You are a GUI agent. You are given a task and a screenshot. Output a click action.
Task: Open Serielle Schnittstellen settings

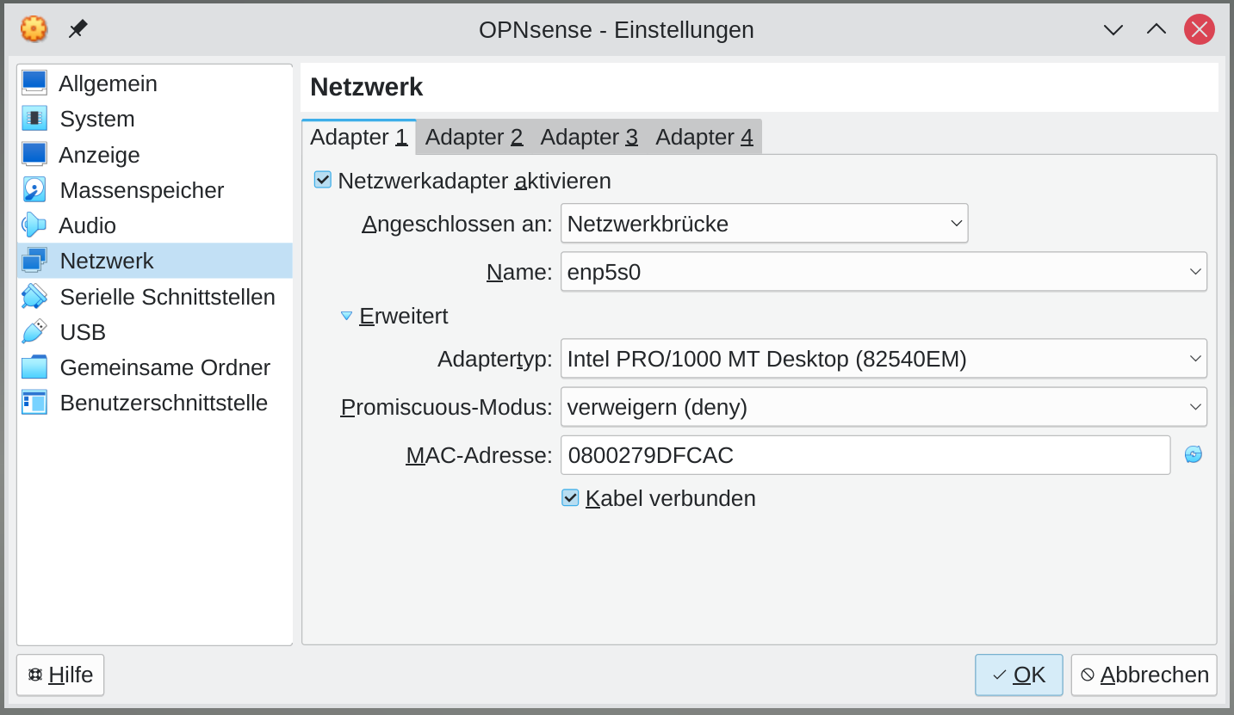pyautogui.click(x=155, y=297)
